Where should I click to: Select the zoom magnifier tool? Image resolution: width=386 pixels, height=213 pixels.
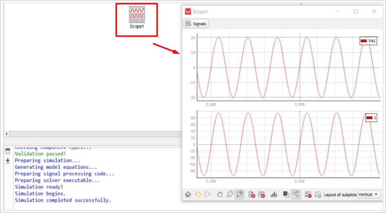(x=230, y=194)
